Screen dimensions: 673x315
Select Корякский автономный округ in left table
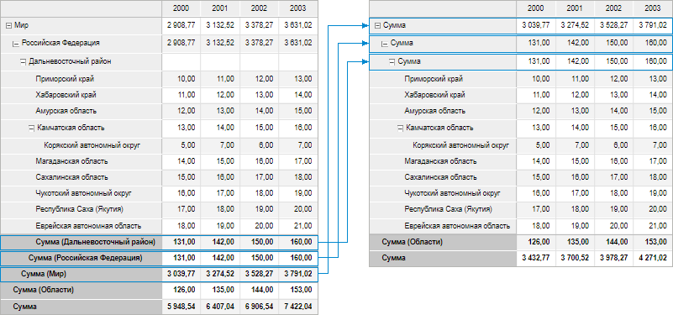point(92,145)
